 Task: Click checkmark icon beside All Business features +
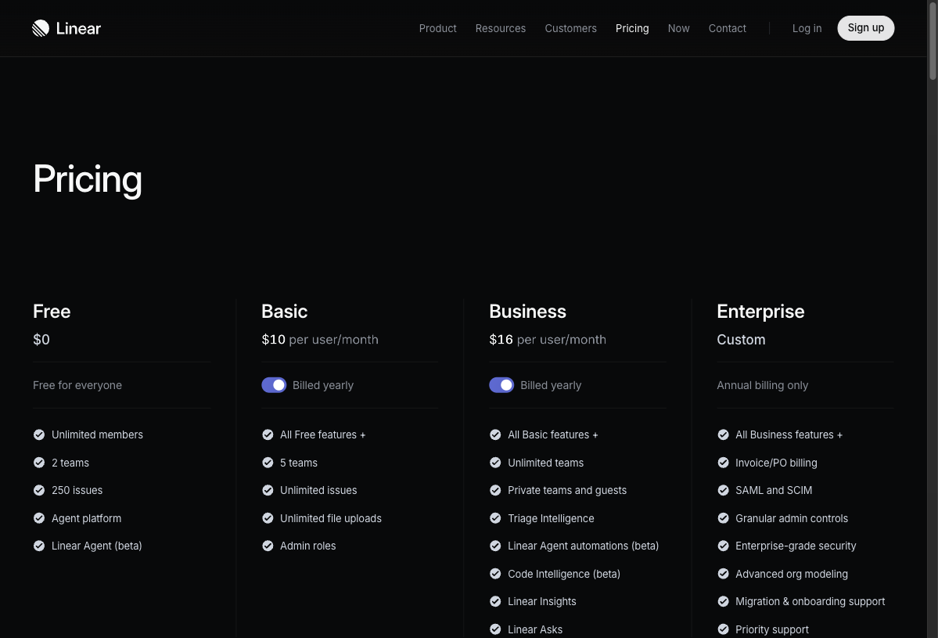pyautogui.click(x=723, y=434)
